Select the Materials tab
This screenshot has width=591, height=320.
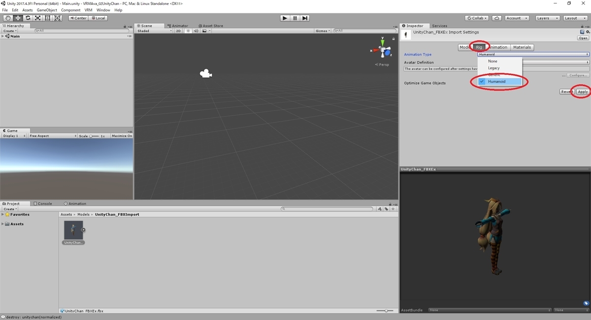point(522,47)
